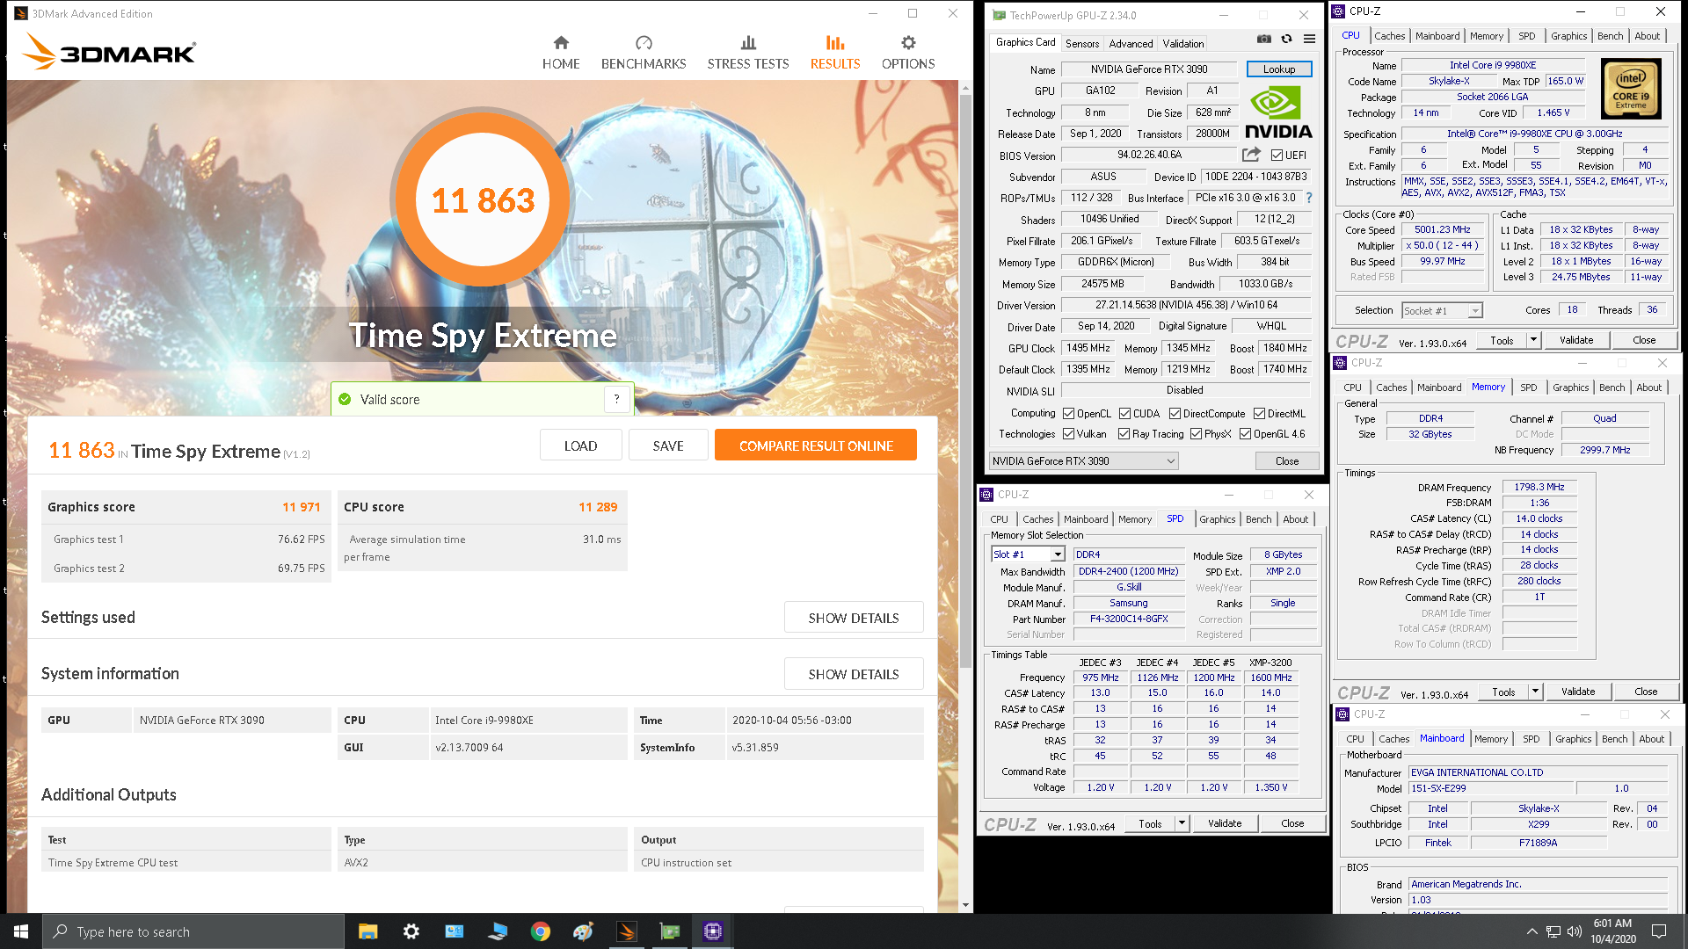The height and width of the screenshot is (949, 1688).
Task: Click the Part Number F4-3200C14-8GFX field
Action: [1129, 619]
